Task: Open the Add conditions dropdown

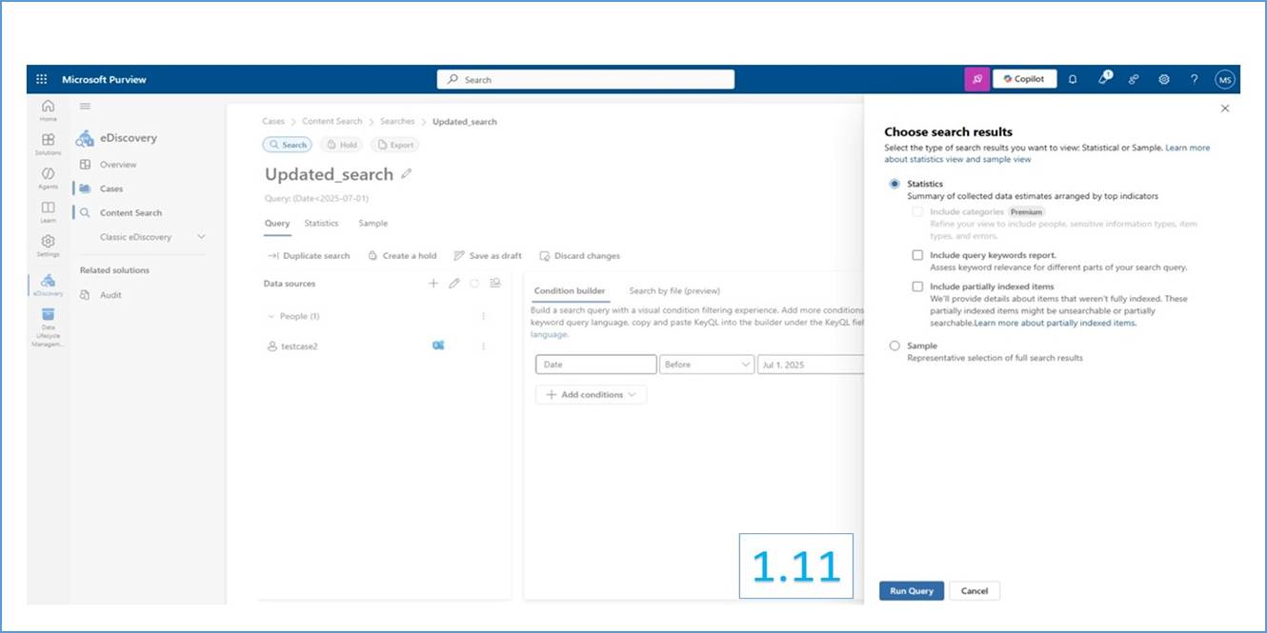Action: pos(591,394)
